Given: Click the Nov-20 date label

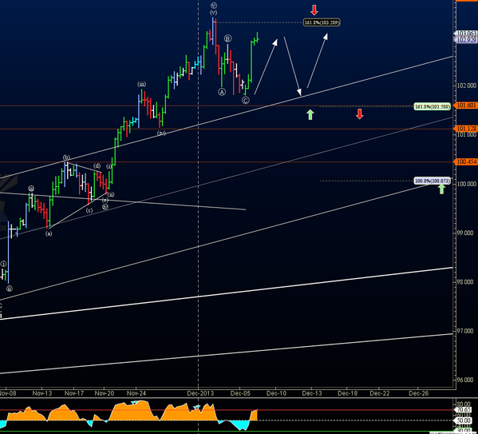Looking at the screenshot, I should click(105, 393).
